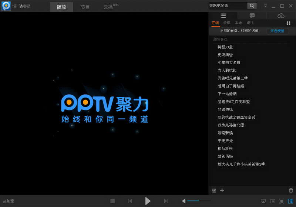Select 于无声处 in the list
The image size is (296, 207).
[225, 141]
